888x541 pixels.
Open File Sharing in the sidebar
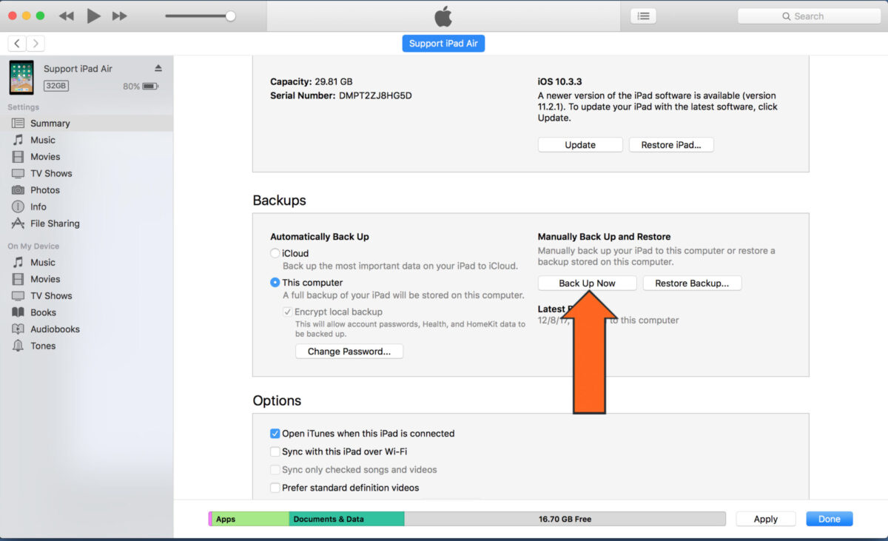tap(87, 224)
